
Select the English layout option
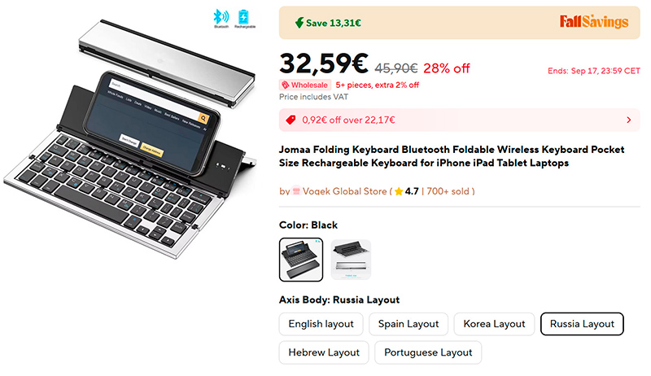(321, 324)
